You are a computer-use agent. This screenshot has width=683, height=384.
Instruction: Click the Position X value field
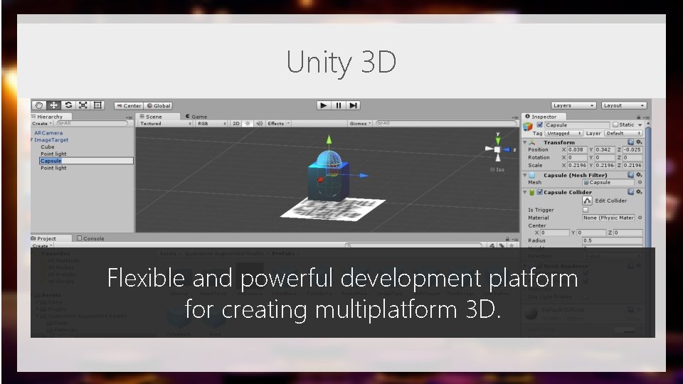pyautogui.click(x=578, y=150)
